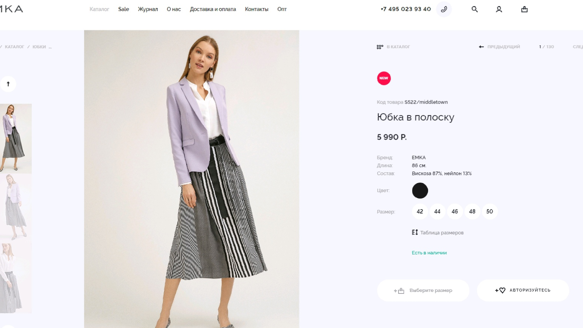
Task: Open site search with magnifier icon
Action: 474,9
